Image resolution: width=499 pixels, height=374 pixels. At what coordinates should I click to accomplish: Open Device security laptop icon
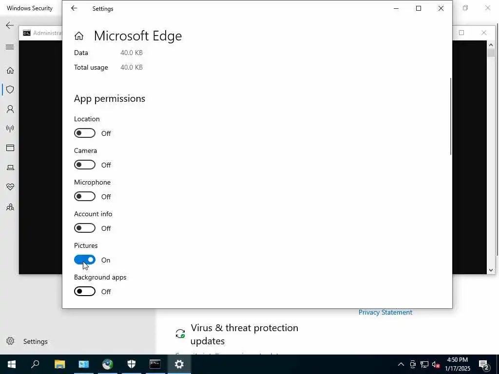click(10, 168)
